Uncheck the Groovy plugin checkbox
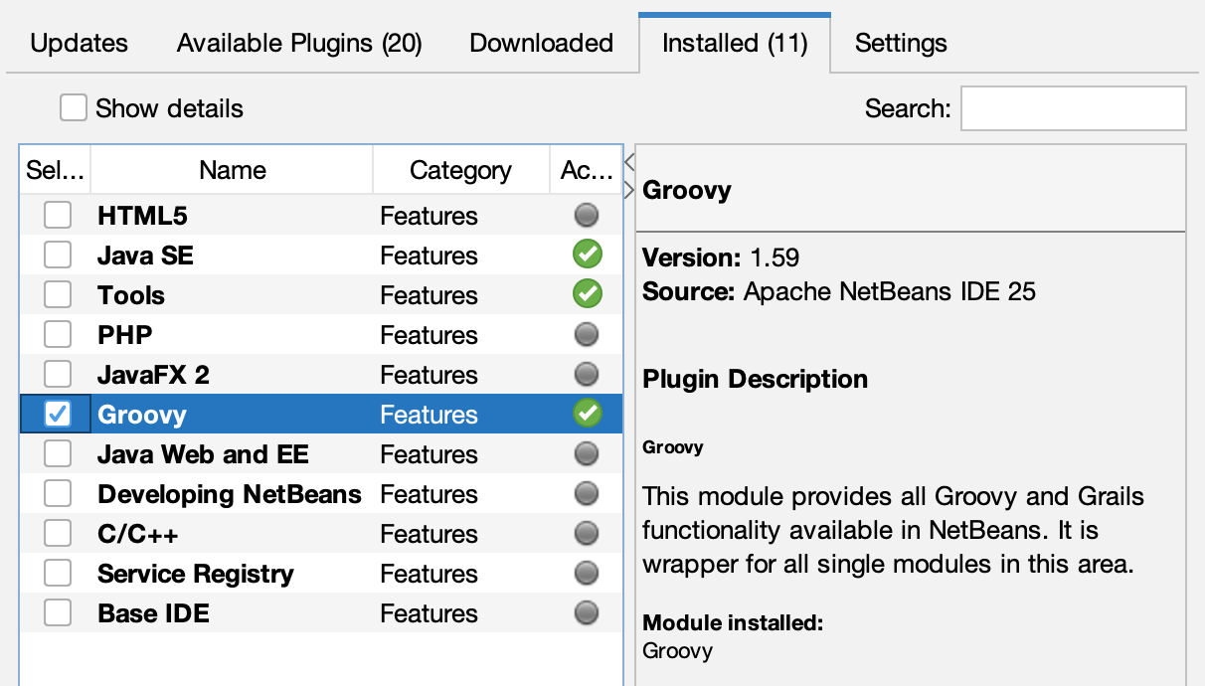Viewport: 1205px width, 686px height. click(x=58, y=415)
